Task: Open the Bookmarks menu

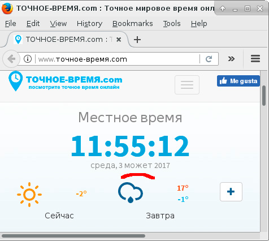Action: click(133, 24)
